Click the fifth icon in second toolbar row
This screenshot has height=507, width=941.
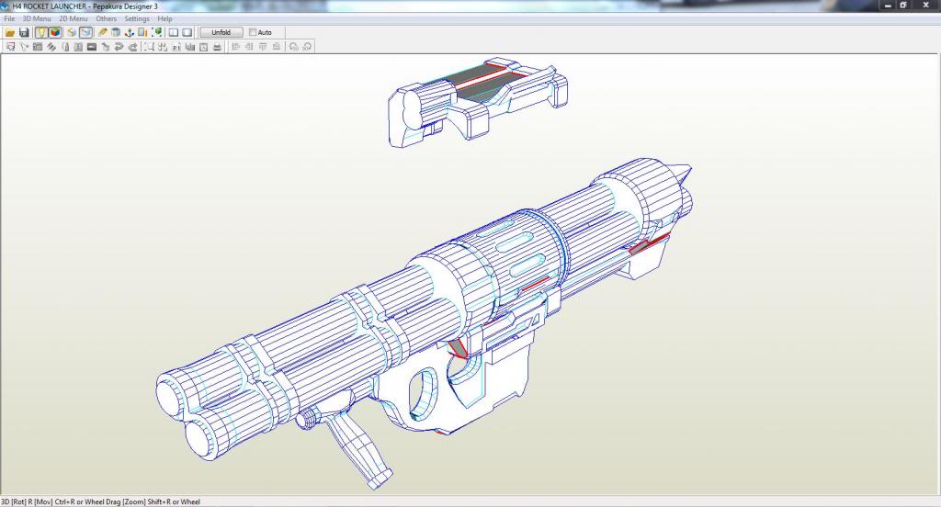[x=65, y=47]
